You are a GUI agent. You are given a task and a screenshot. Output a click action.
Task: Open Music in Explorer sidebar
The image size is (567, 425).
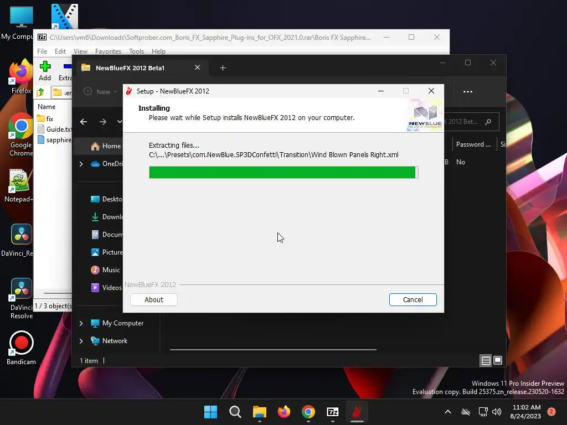click(105, 270)
